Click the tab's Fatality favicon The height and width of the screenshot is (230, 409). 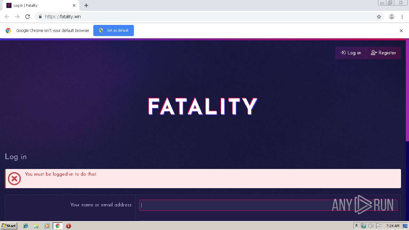coord(9,5)
